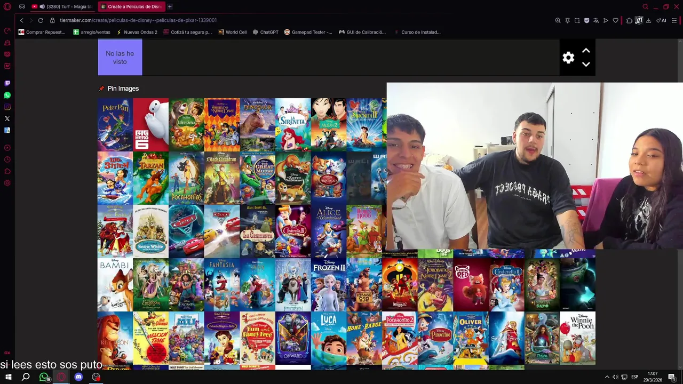This screenshot has height=384, width=683.
Task: Open the Windows Start menu
Action: pos(8,377)
